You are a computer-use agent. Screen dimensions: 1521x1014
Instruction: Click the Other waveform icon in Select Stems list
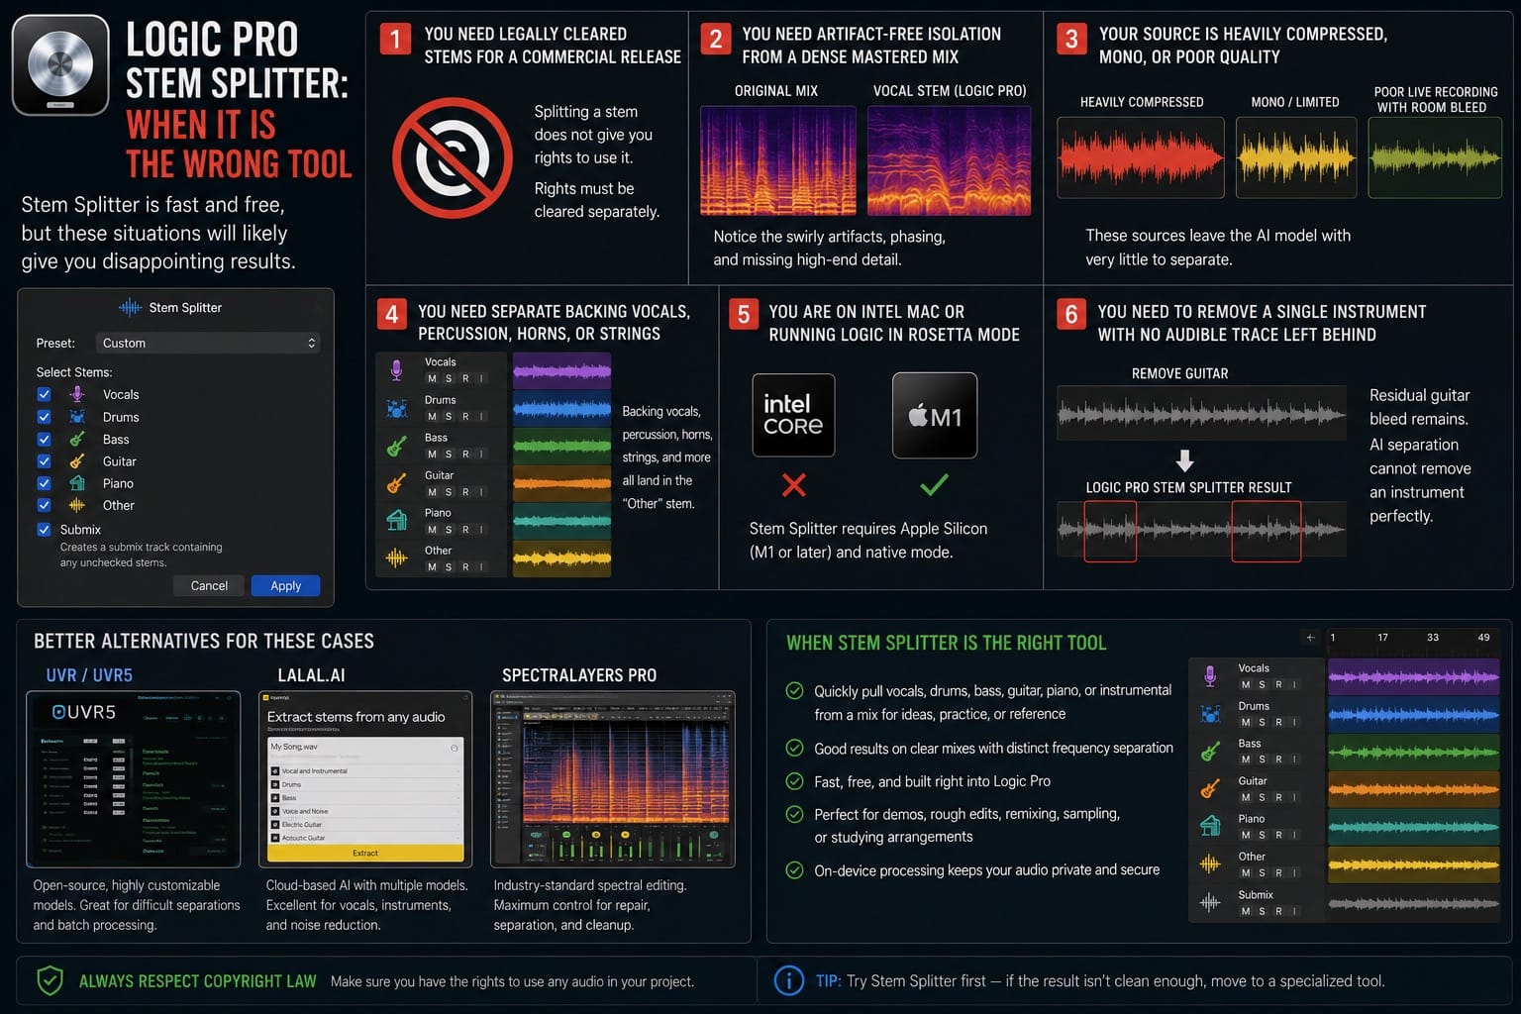pos(77,505)
